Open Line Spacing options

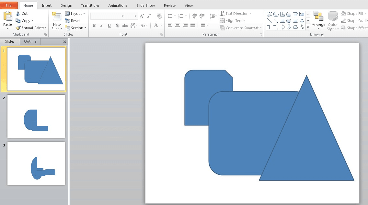click(213, 16)
